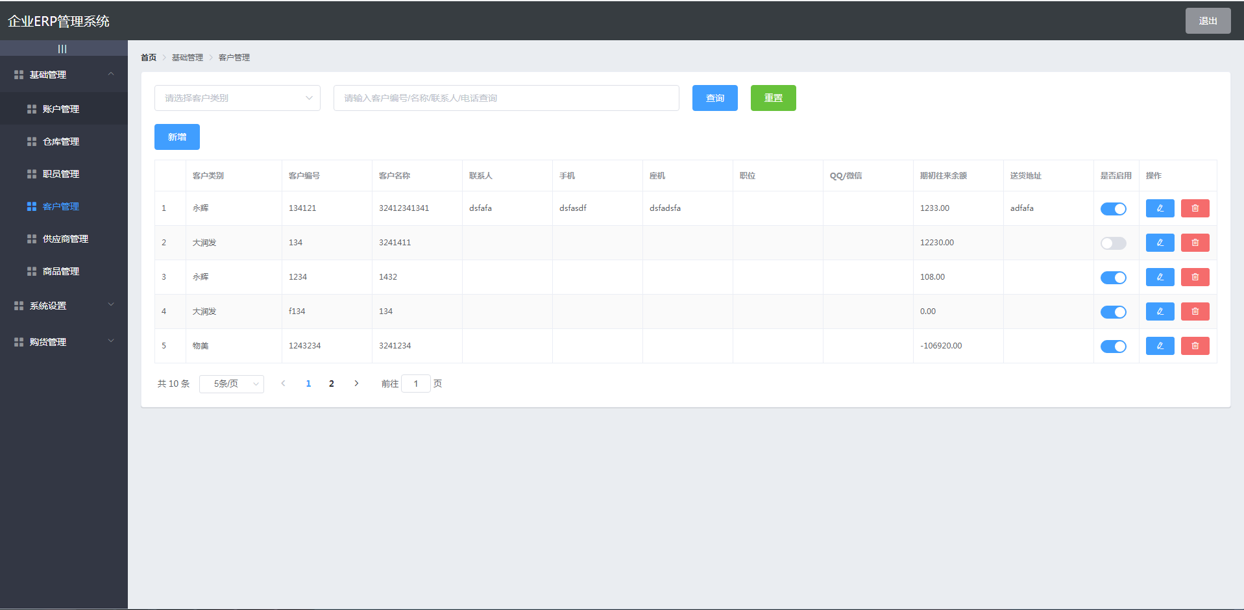Click the grid icon beside 基础管理
This screenshot has width=1244, height=610.
(19, 75)
